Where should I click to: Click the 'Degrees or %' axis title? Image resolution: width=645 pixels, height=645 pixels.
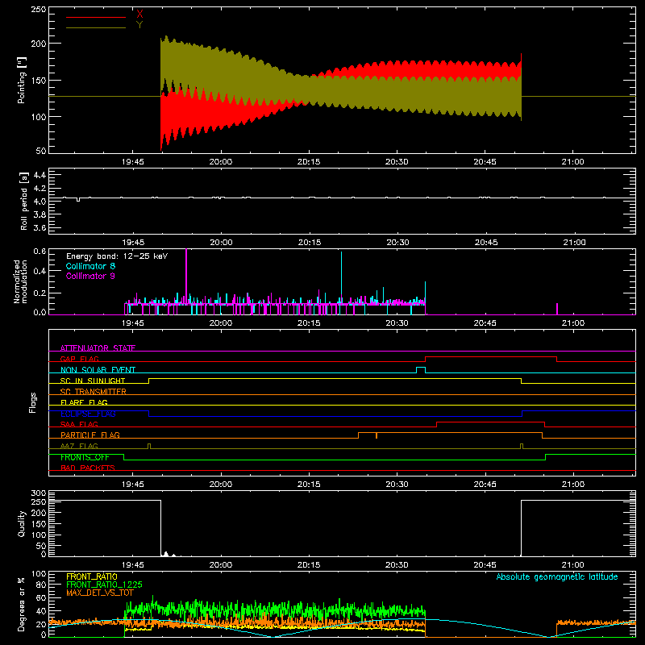(22, 604)
